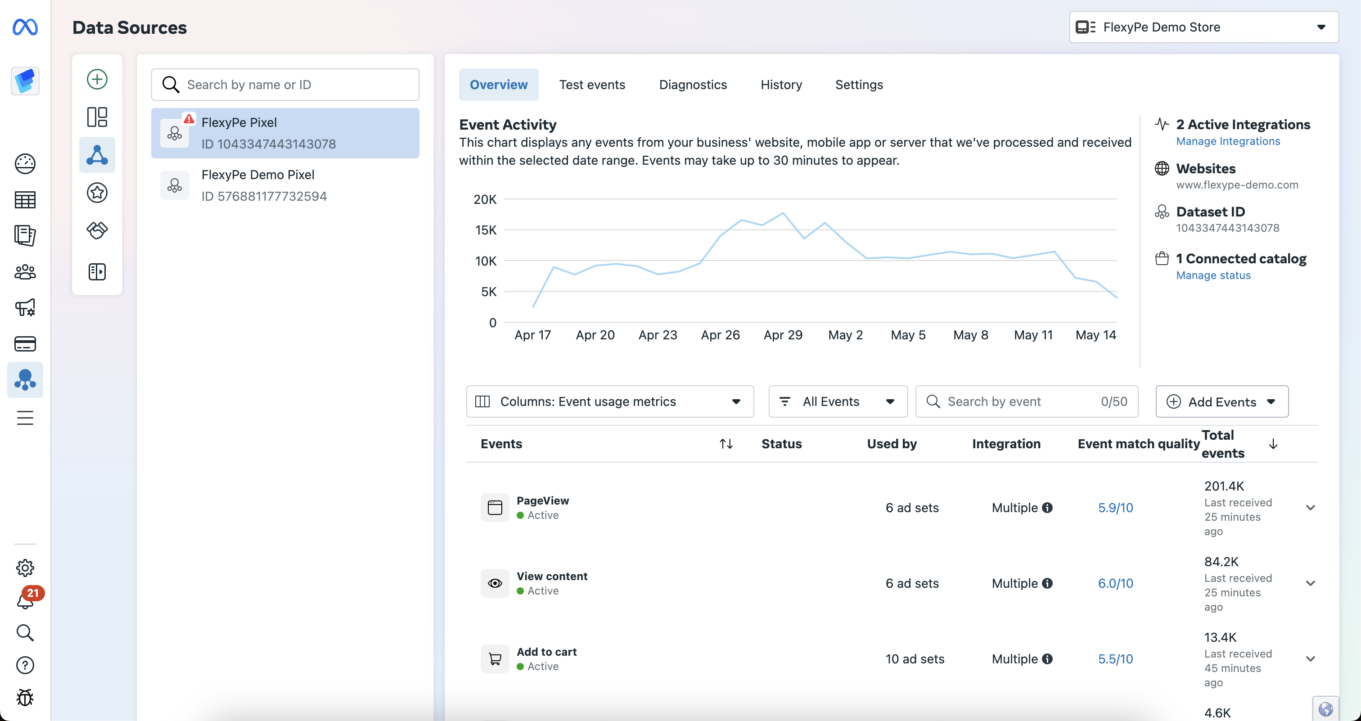Click the Search by name or ID field
The width and height of the screenshot is (1361, 721).
tap(285, 85)
